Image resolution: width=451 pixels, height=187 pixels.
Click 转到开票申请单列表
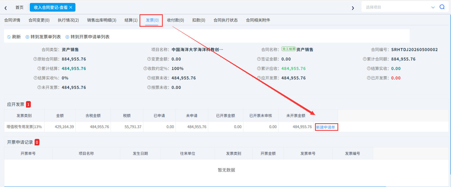(x=88, y=37)
